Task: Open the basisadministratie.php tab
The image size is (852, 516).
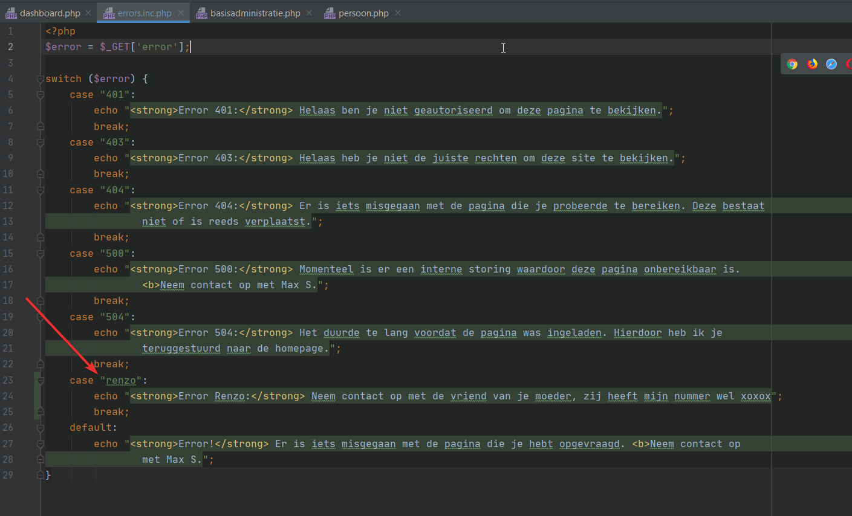Action: [x=255, y=13]
